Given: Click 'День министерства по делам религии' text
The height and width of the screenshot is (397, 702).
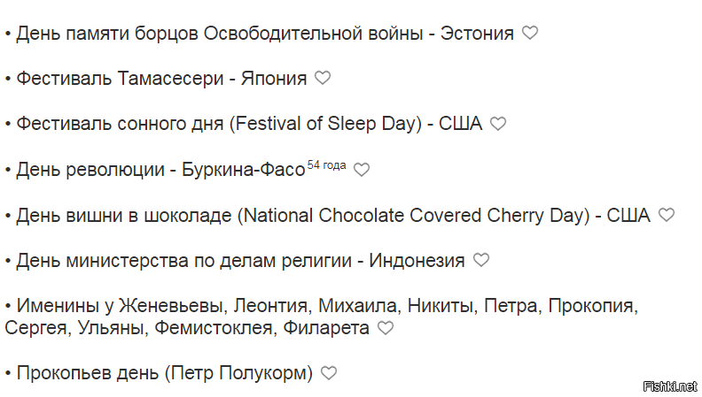Looking at the screenshot, I should pyautogui.click(x=184, y=261).
